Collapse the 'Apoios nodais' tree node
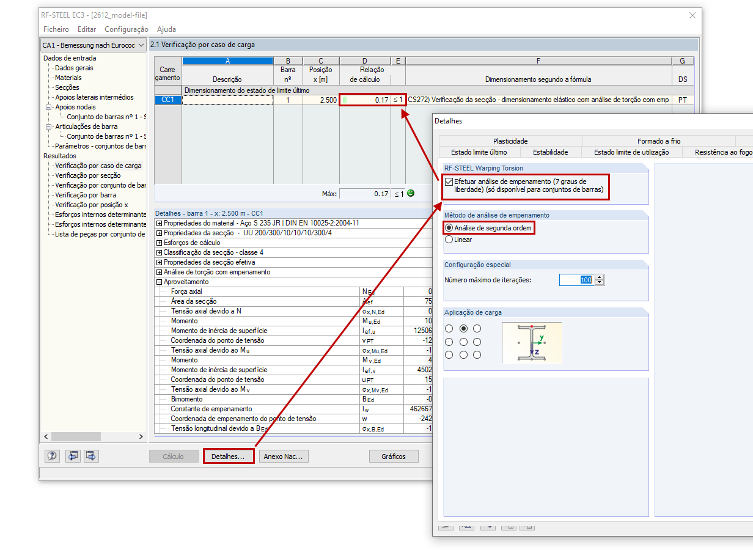The height and width of the screenshot is (550, 753). (x=49, y=107)
